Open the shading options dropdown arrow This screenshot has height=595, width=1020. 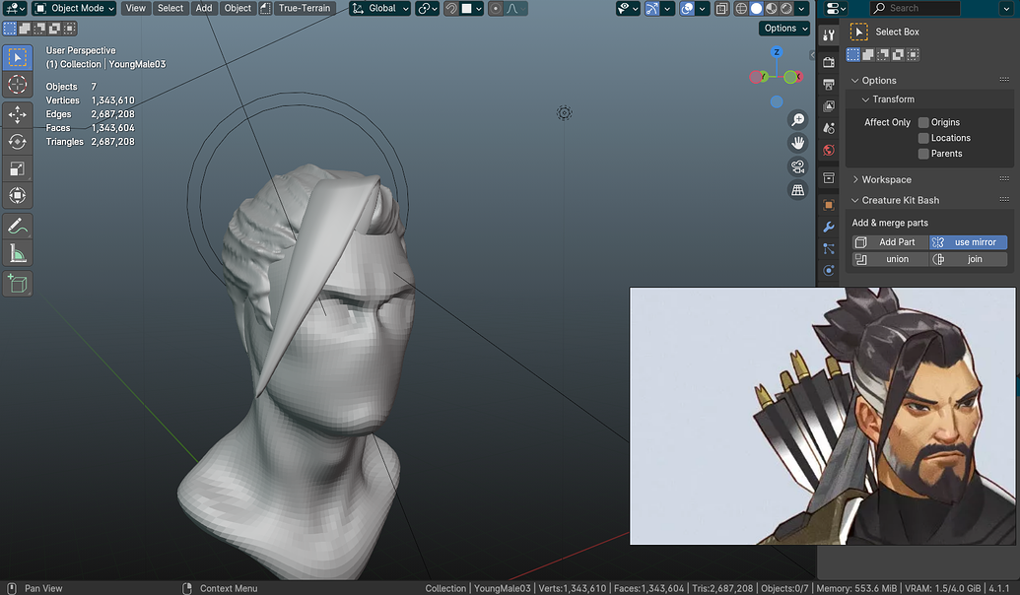tap(801, 9)
